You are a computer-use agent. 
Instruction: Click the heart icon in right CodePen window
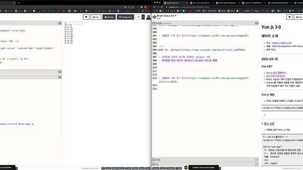click(x=289, y=17)
